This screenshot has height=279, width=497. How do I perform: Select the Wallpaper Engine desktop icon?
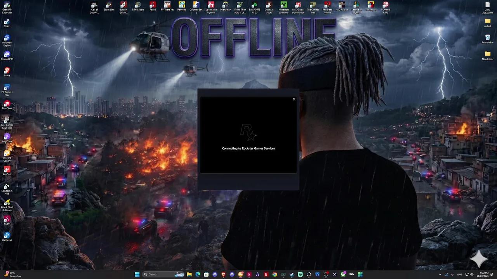[x=7, y=41]
